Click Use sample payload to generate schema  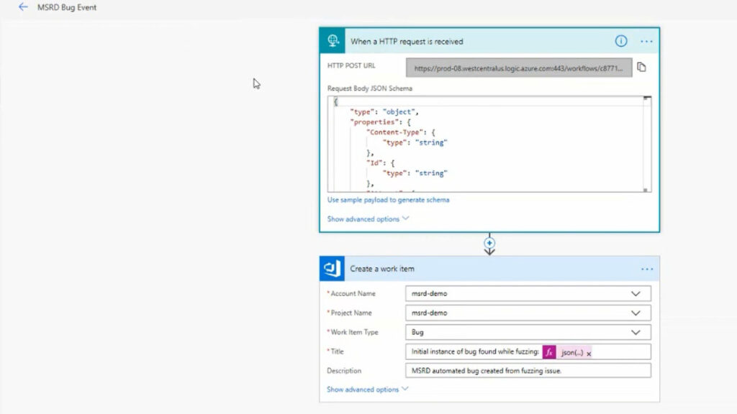pyautogui.click(x=389, y=201)
